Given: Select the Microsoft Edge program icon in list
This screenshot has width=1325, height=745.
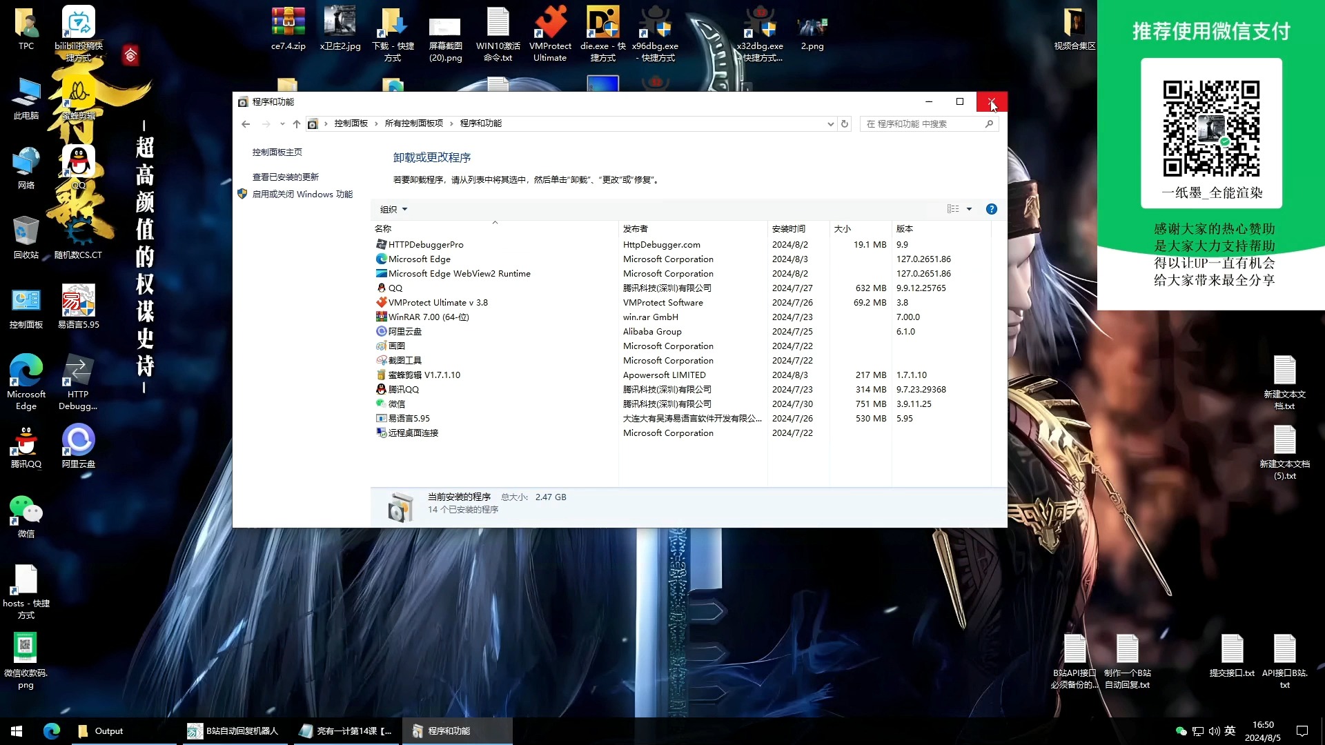Looking at the screenshot, I should (381, 259).
